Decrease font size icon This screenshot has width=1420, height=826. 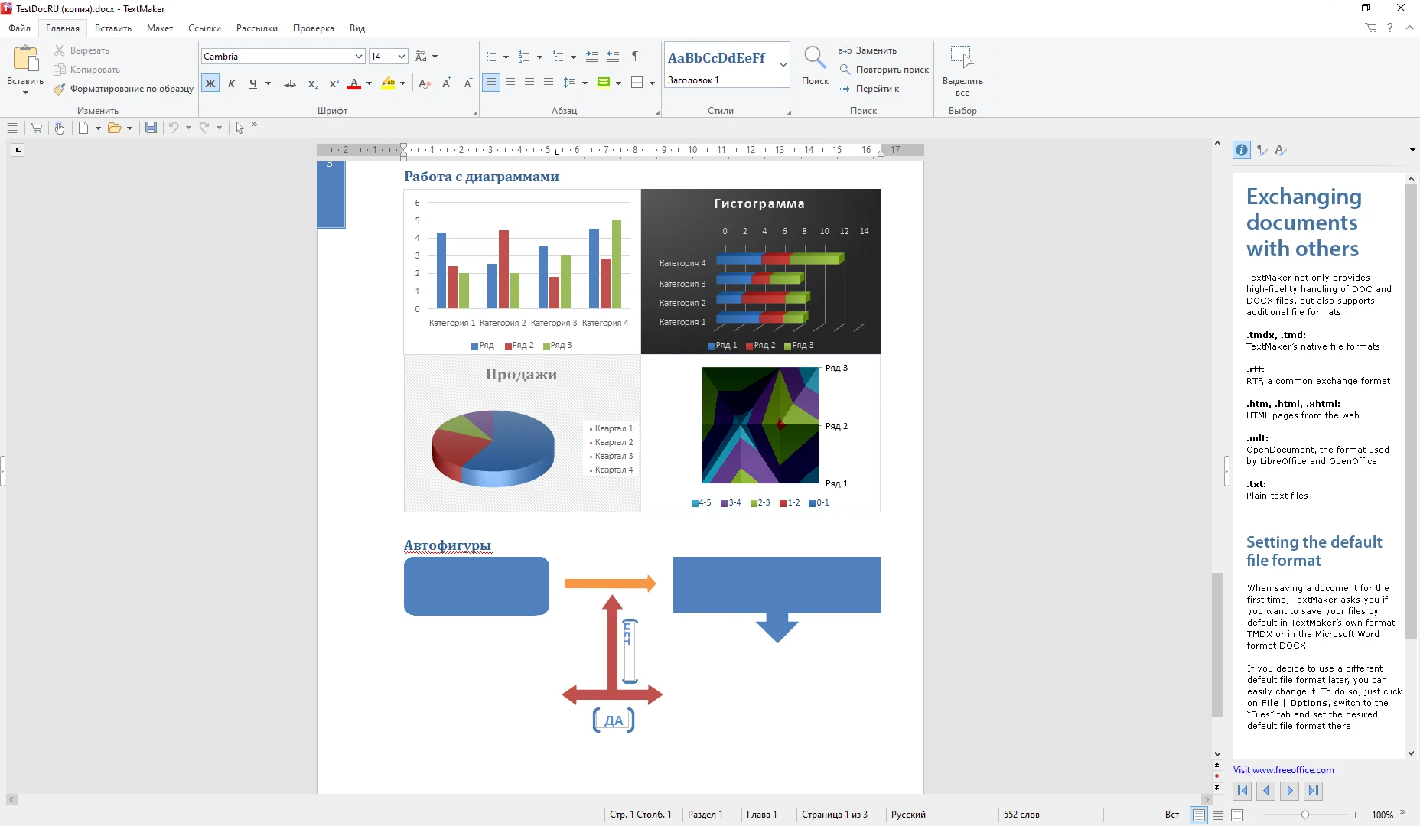[x=467, y=83]
